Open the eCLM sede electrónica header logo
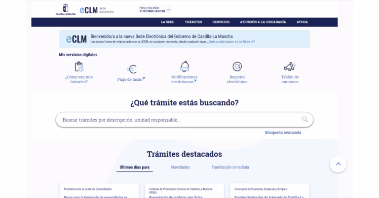 point(97,10)
